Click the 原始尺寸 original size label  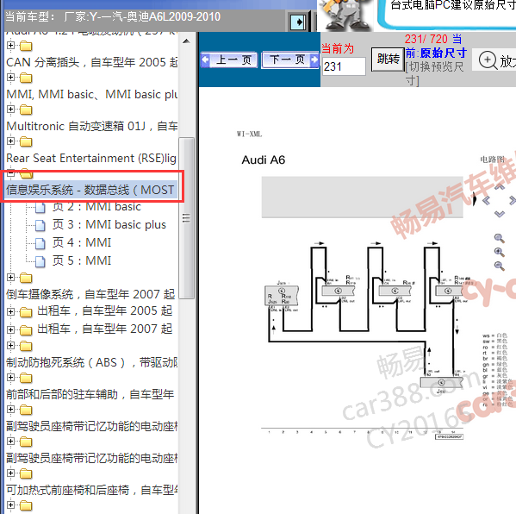(444, 53)
